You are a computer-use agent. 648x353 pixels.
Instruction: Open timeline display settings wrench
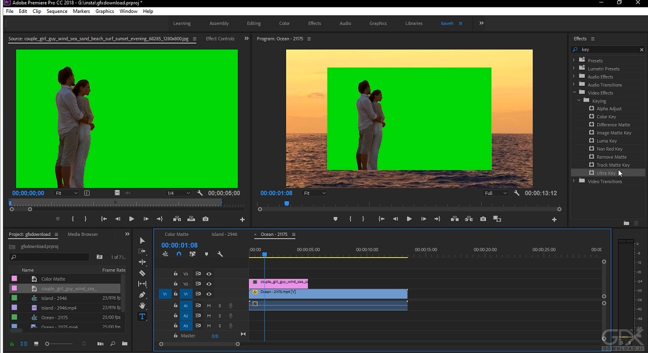[220, 254]
